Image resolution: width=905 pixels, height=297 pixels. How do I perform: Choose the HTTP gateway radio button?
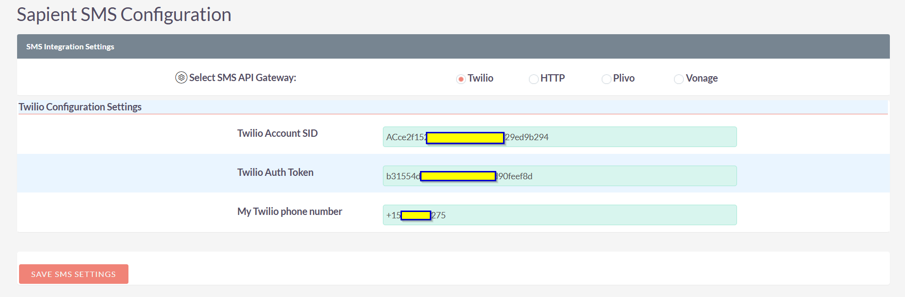[x=533, y=79]
